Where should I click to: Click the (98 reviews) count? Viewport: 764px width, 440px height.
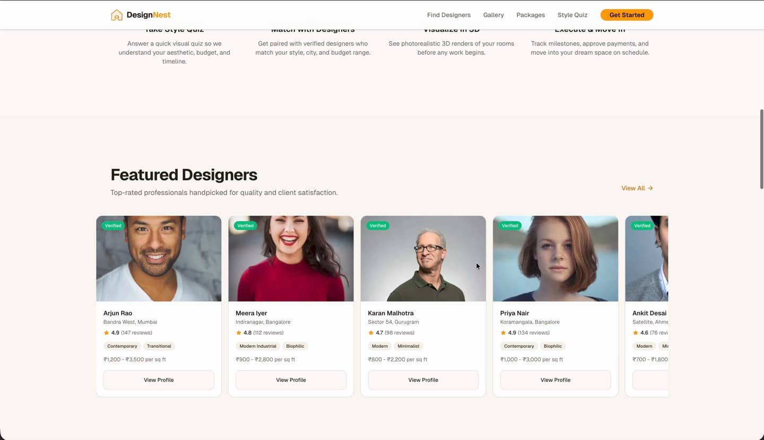click(x=400, y=333)
